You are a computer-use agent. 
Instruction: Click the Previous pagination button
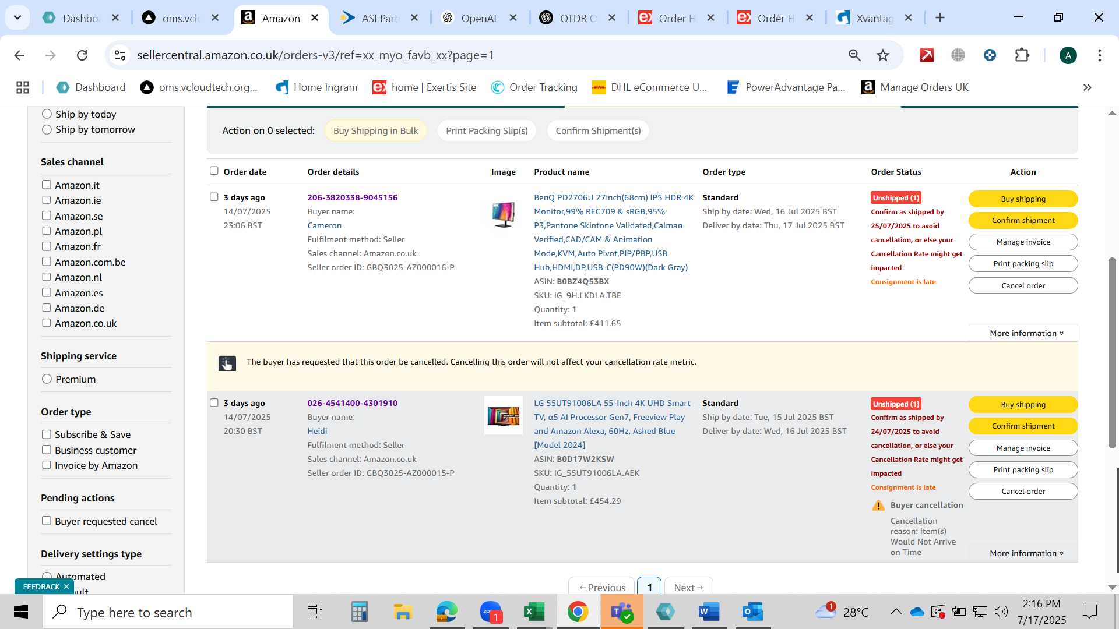601,587
